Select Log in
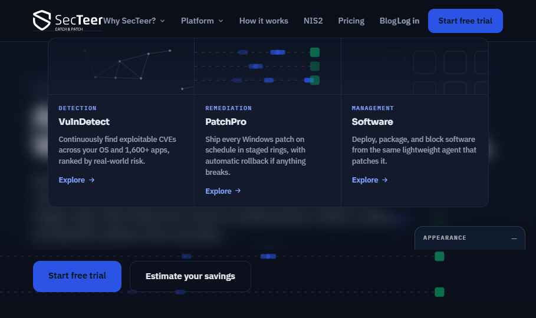Screen dimensions: 536x318 408,21
